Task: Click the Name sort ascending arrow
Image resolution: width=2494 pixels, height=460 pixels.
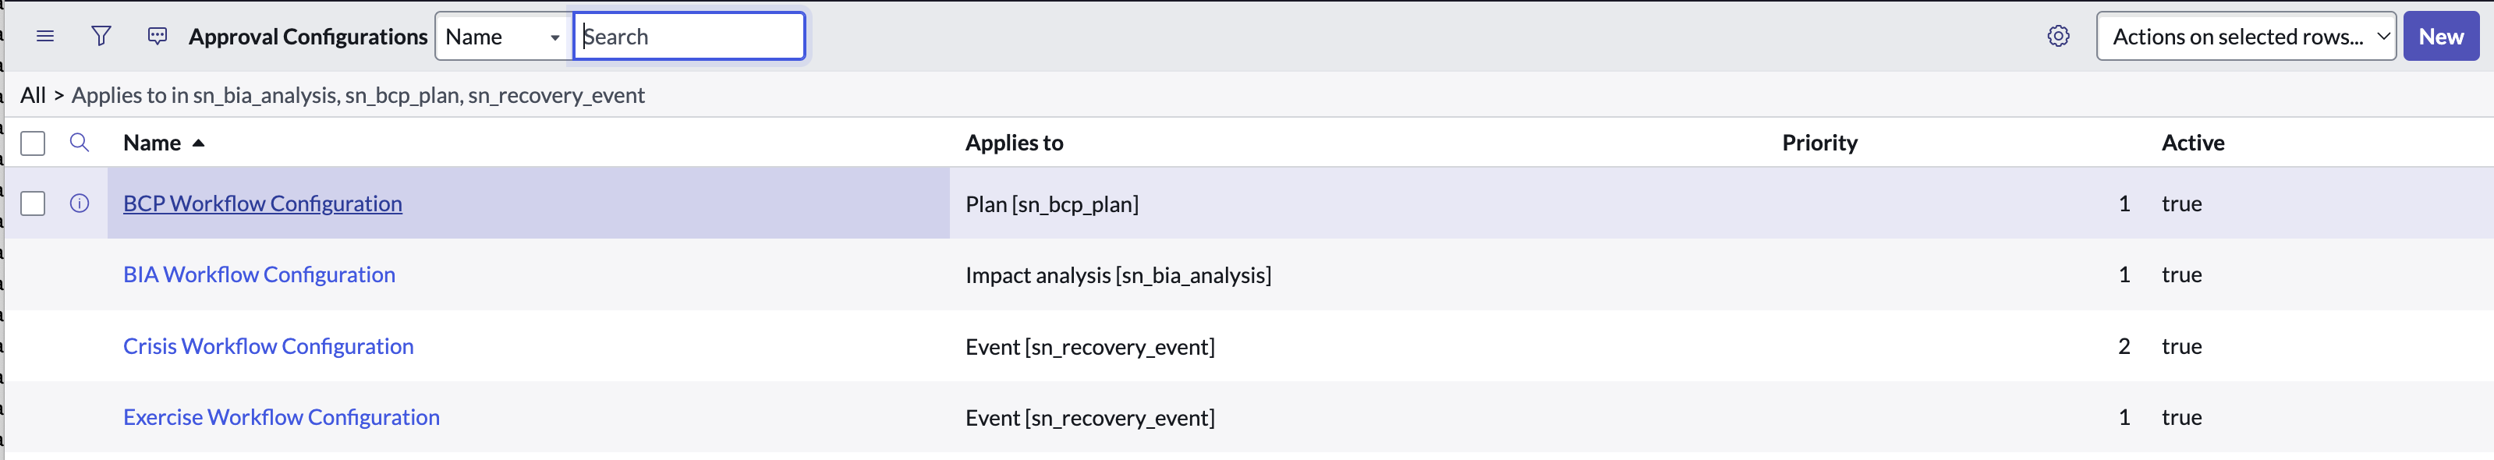Action: pos(198,143)
